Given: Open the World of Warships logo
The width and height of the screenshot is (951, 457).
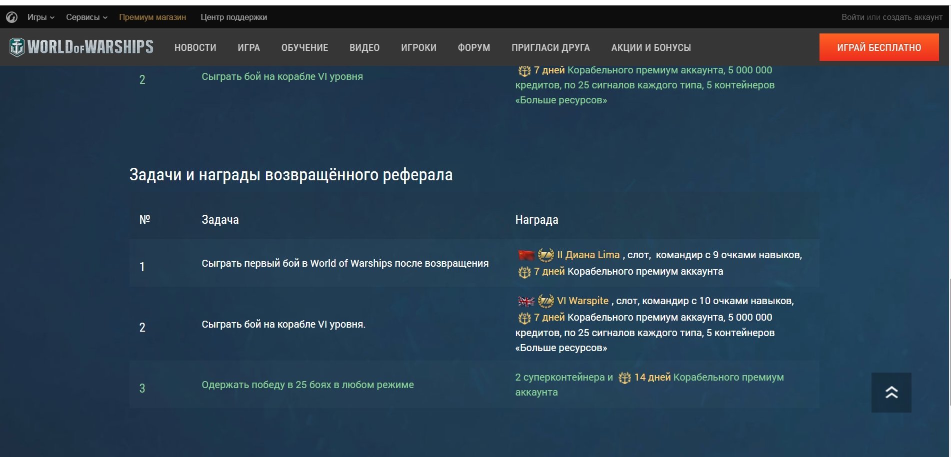Looking at the screenshot, I should (x=81, y=47).
